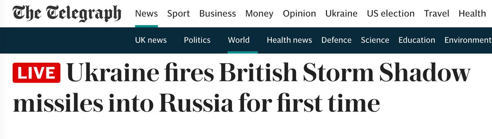Open Health news subsection
This screenshot has width=492, height=139.
289,40
